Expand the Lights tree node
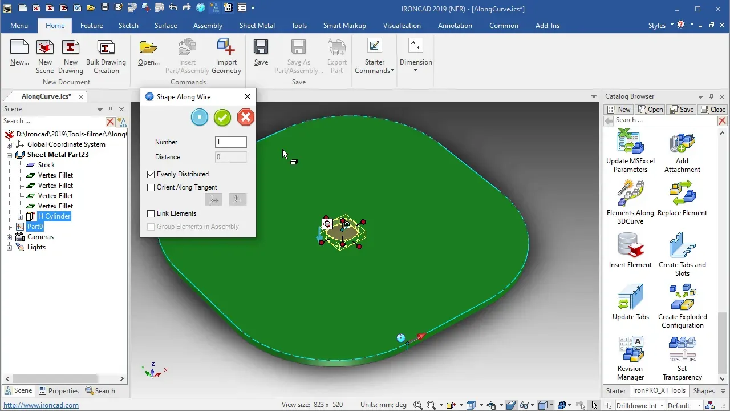Image resolution: width=730 pixels, height=411 pixels. pos(9,248)
